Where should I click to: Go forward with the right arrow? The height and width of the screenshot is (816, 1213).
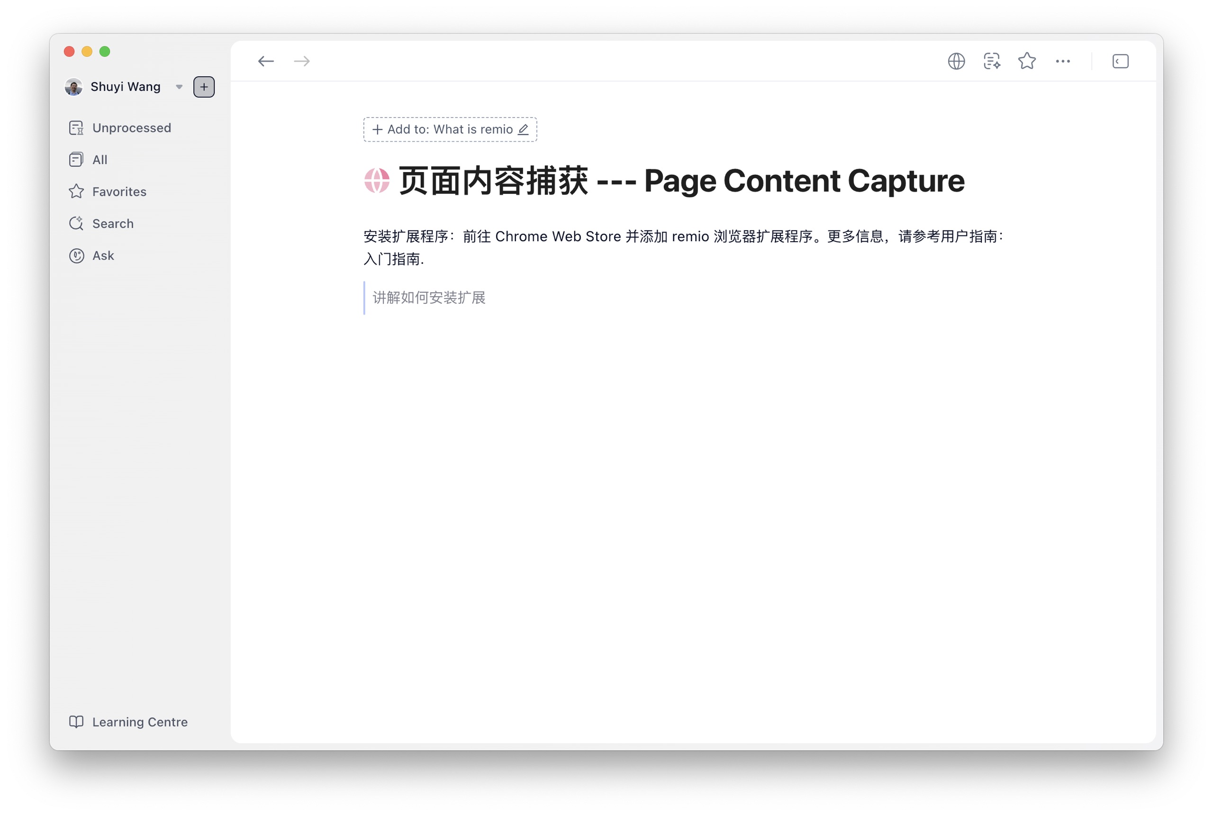tap(302, 62)
